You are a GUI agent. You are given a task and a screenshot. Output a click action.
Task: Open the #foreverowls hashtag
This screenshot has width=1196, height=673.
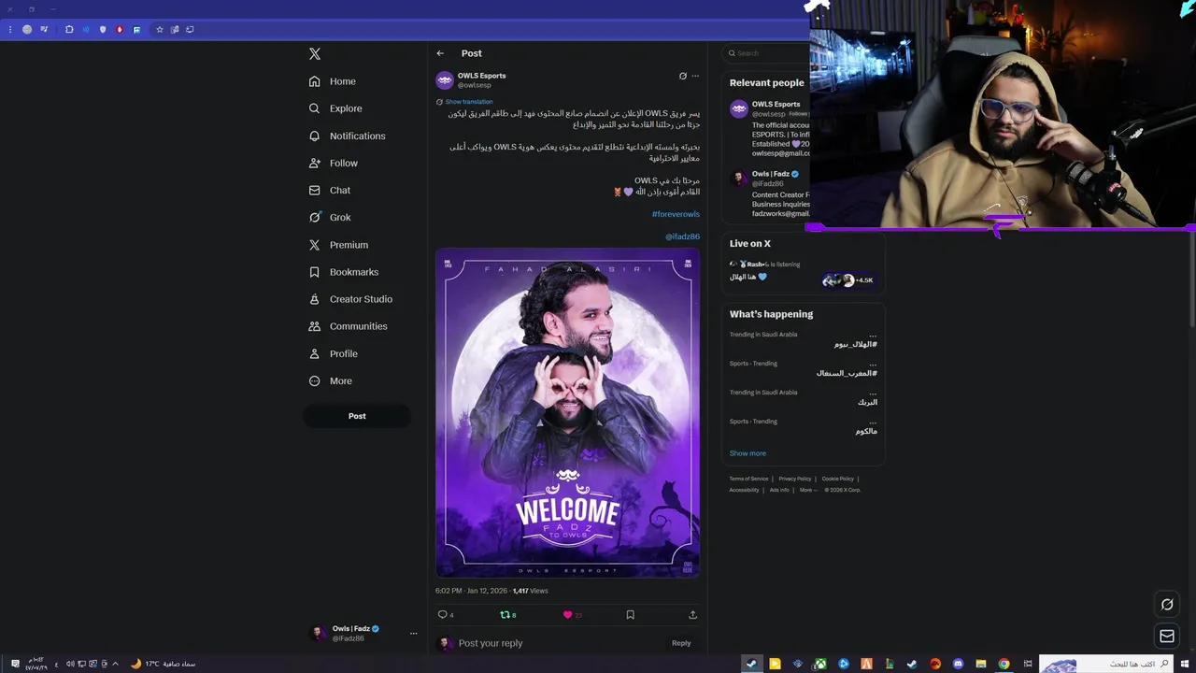tap(676, 214)
